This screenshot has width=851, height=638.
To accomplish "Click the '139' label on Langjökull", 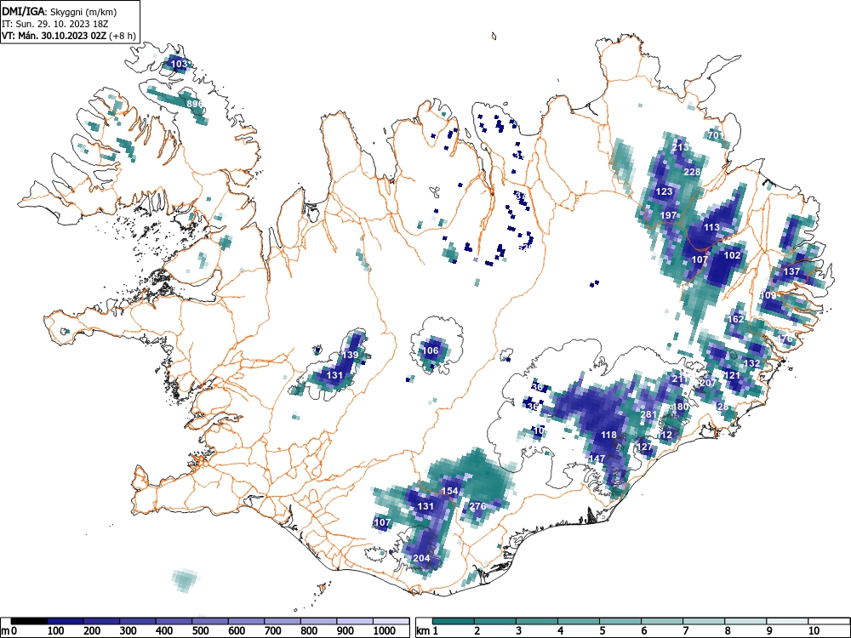I will point(350,355).
